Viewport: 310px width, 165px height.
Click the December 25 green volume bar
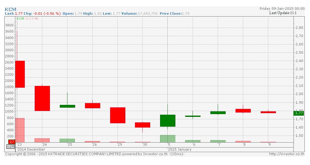point(67,140)
